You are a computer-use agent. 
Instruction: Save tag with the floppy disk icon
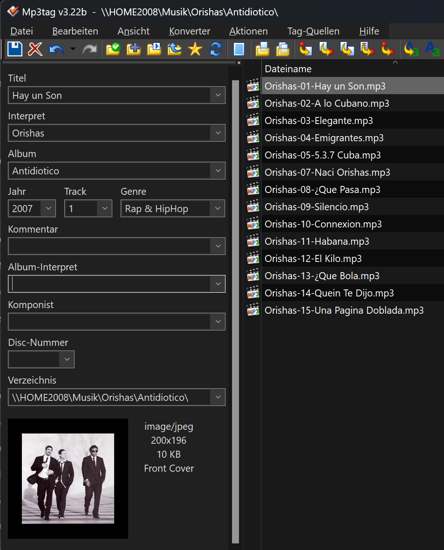(15, 49)
